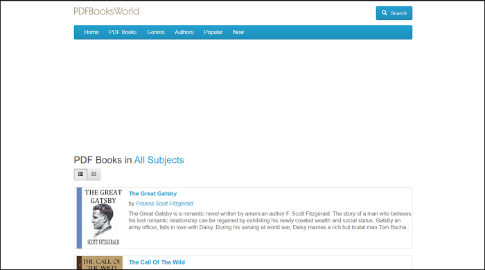
Task: Open author Francis Scott Fitzgerald link
Action: [165, 204]
